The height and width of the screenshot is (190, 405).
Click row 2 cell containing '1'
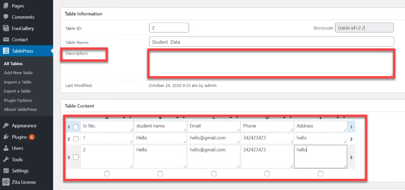[x=107, y=138]
